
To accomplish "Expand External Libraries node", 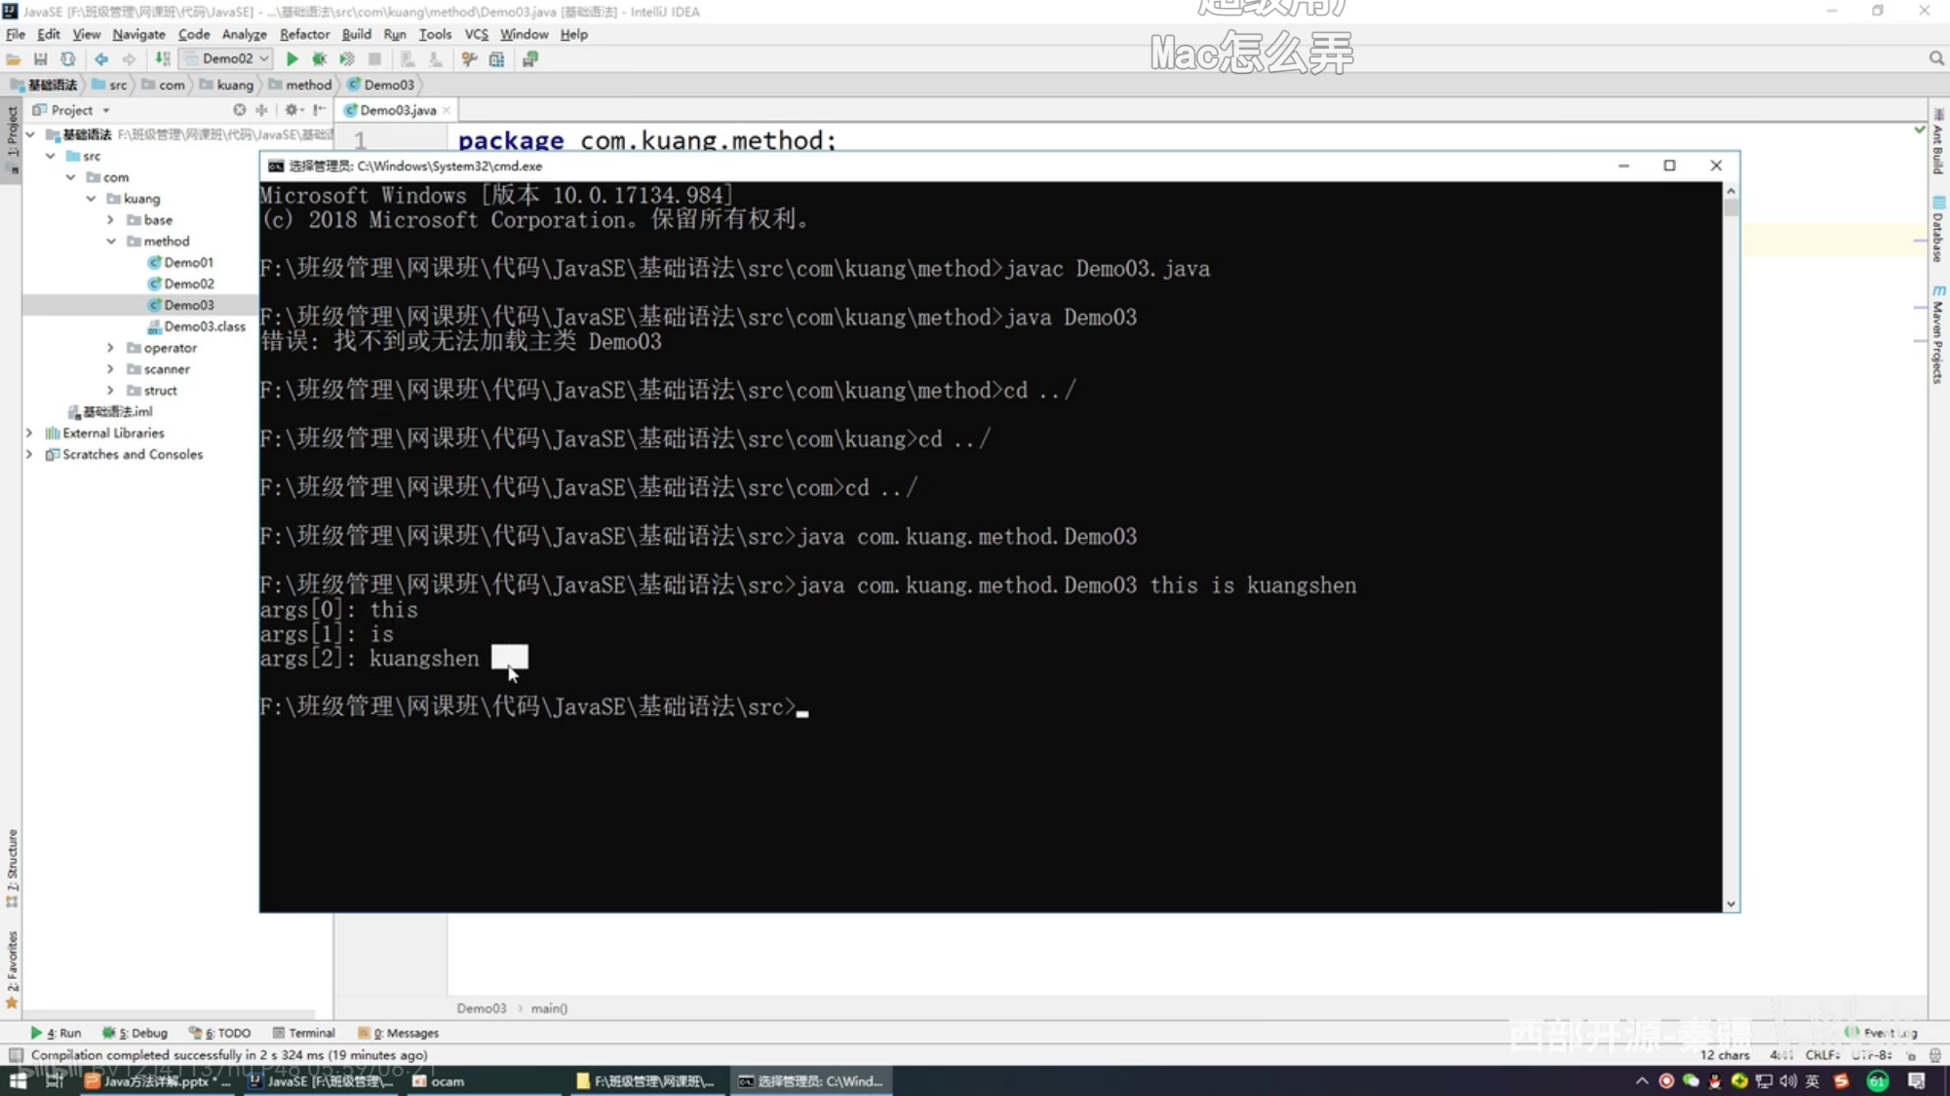I will click(x=29, y=434).
